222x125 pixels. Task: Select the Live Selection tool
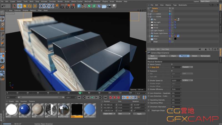pyautogui.click(x=14, y=6)
